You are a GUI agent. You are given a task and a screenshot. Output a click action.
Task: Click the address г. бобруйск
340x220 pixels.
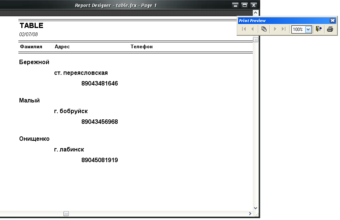click(71, 111)
